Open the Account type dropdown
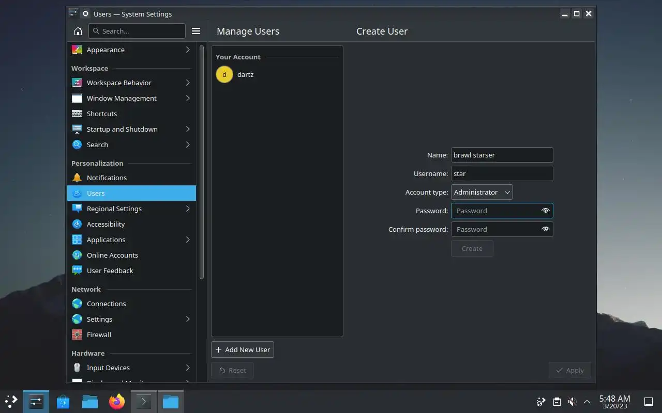 click(482, 192)
